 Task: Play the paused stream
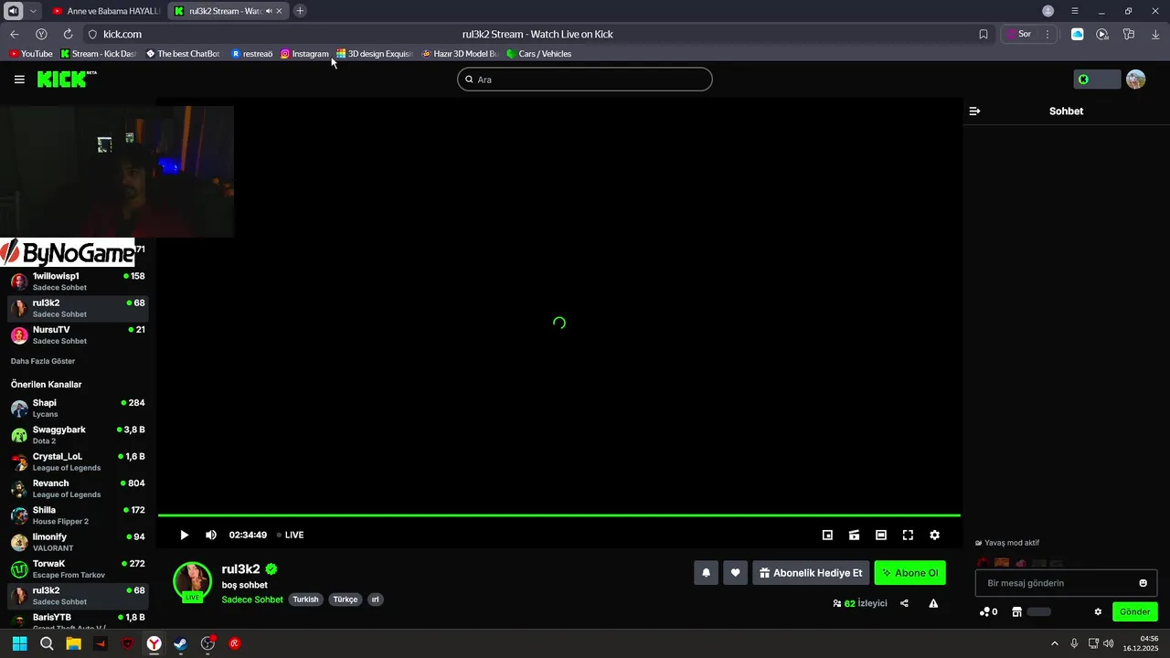[184, 536]
